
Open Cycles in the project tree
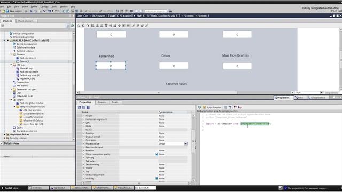click(20, 127)
